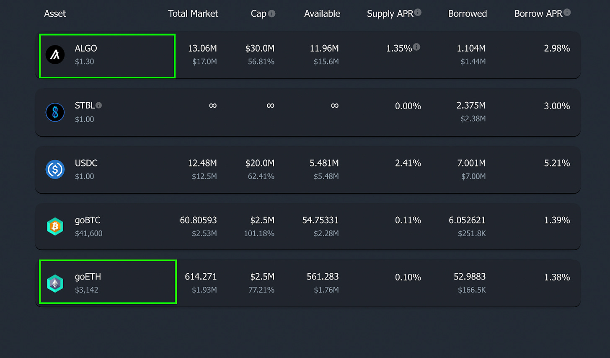Open the goETH asset name

(88, 277)
